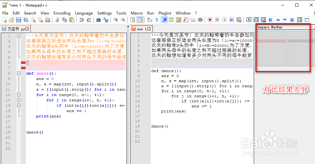Click the Compare toolbar icon
The width and height of the screenshot is (315, 164).
[x=256, y=20]
